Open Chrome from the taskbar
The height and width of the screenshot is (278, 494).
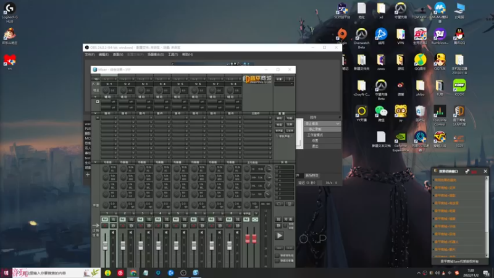pos(133,272)
